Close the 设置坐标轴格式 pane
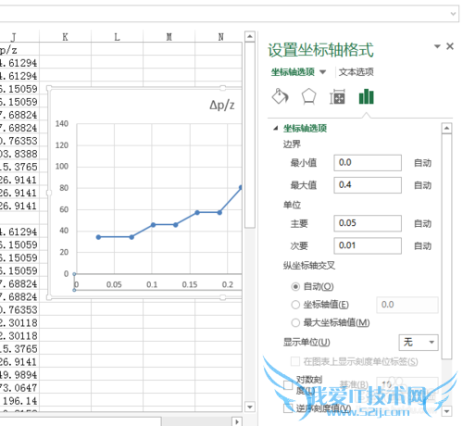This screenshot has height=426, width=463. (450, 46)
